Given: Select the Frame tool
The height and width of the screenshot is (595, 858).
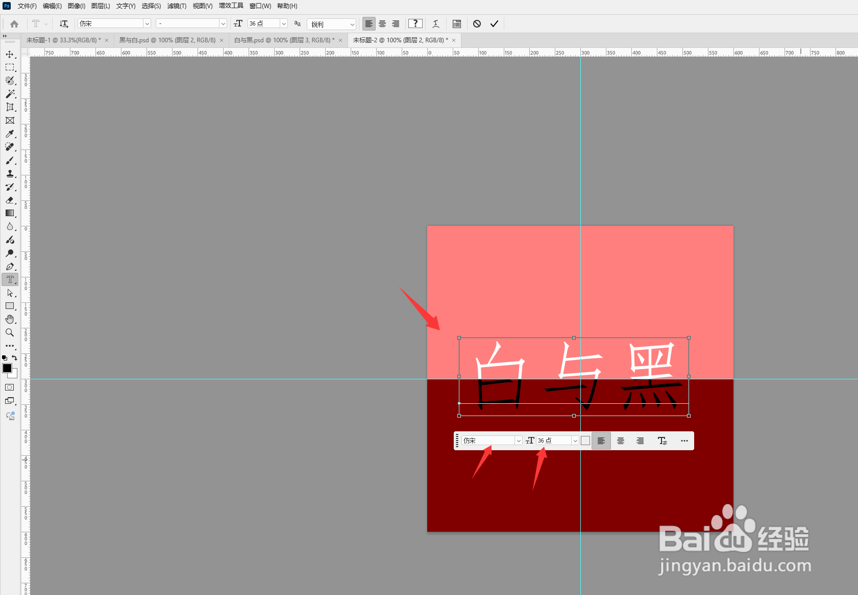Looking at the screenshot, I should 10,120.
